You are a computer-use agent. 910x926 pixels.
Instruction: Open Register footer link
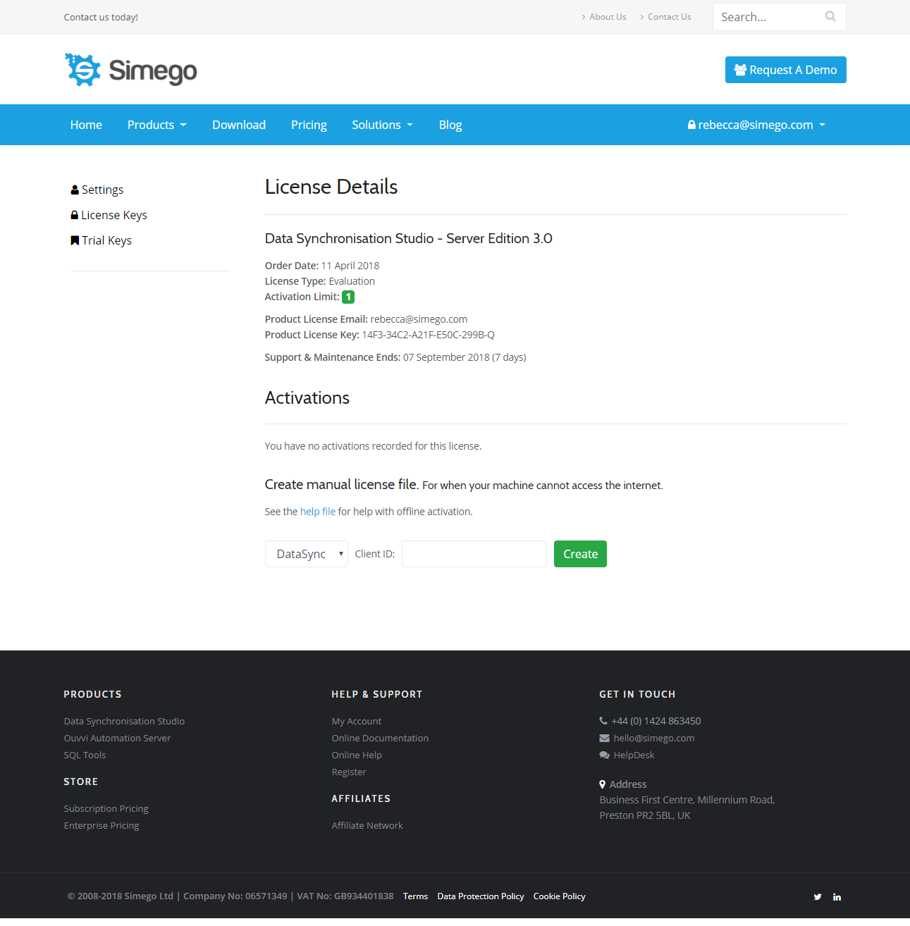(349, 772)
